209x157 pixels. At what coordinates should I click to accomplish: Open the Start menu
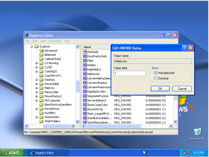tap(12, 153)
